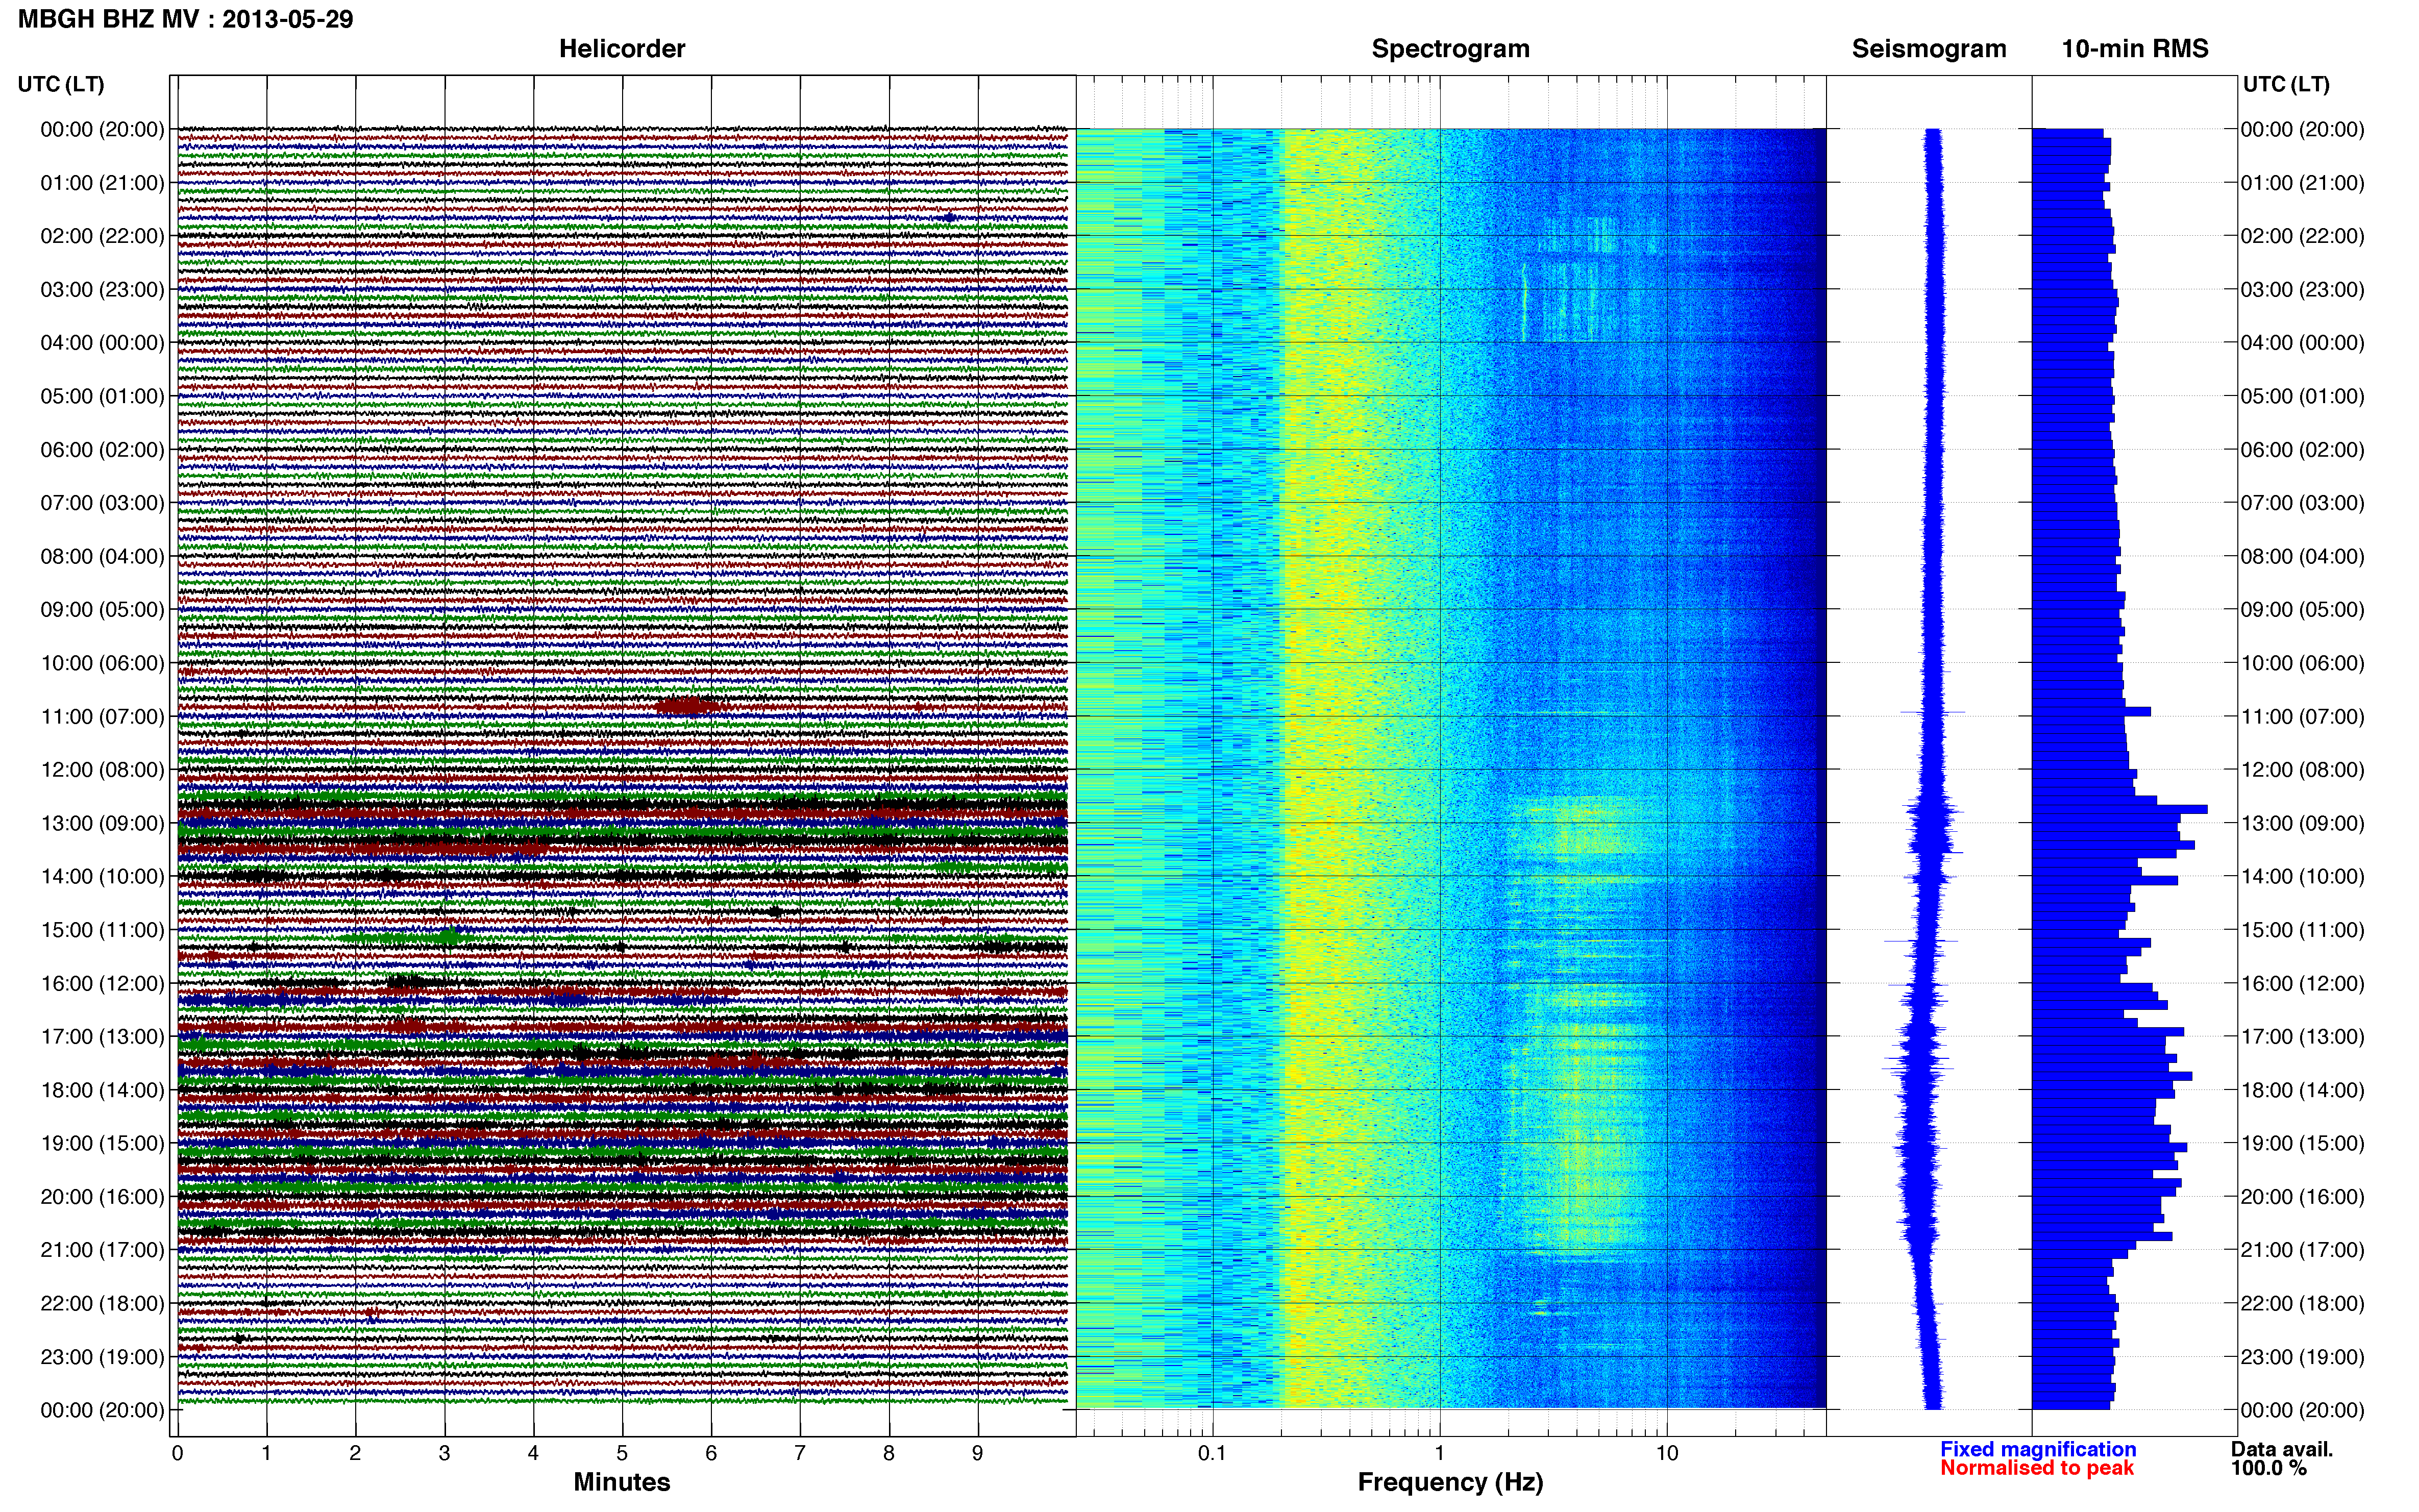Click "04:00 (00:00)" on the Helicorder time axis
The image size is (2419, 1512).
102,343
